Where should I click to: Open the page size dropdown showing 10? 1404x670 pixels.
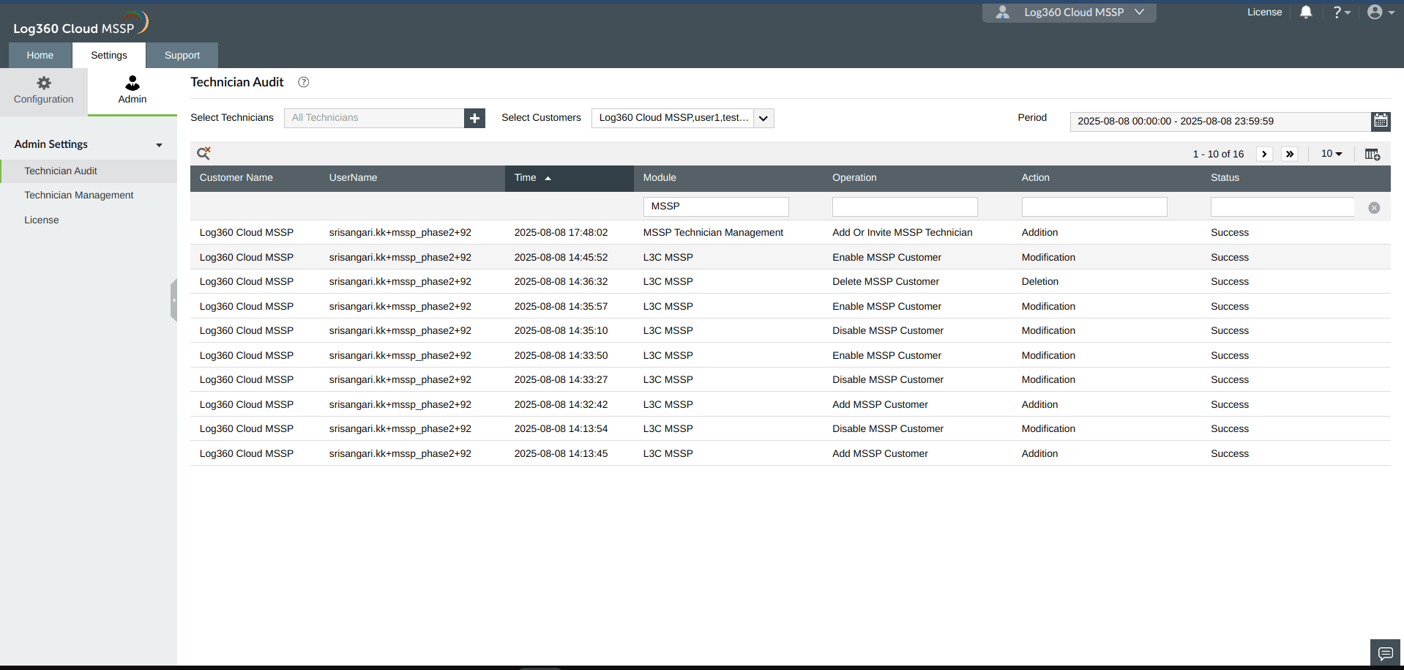pyautogui.click(x=1331, y=154)
